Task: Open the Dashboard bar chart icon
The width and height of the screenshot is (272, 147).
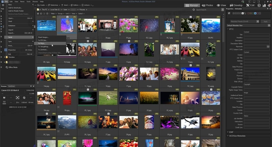Action: pos(264,5)
